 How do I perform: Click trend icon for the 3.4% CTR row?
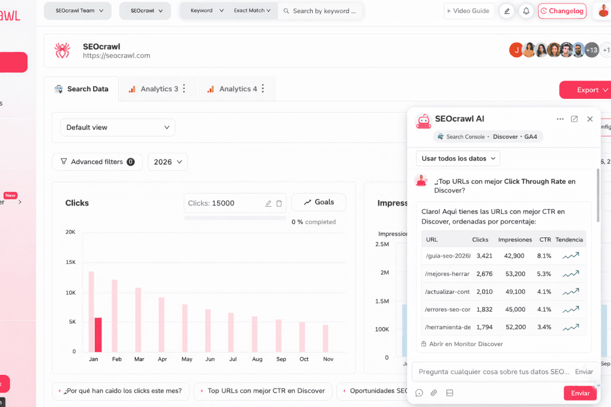571,327
